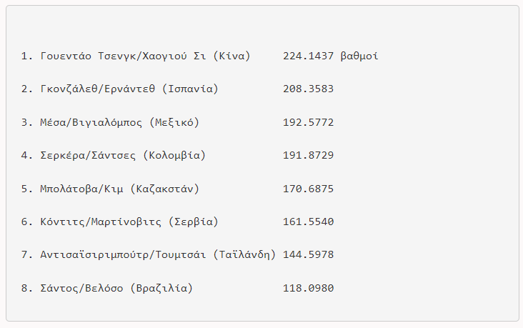Click the score 192.5772
Screen dimensions: 523x328
pyautogui.click(x=308, y=122)
